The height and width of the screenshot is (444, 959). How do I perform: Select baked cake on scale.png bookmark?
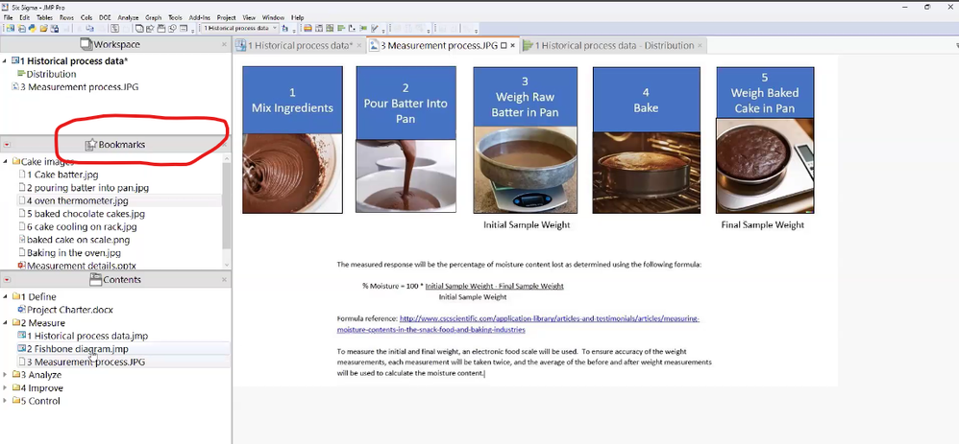[x=78, y=240]
